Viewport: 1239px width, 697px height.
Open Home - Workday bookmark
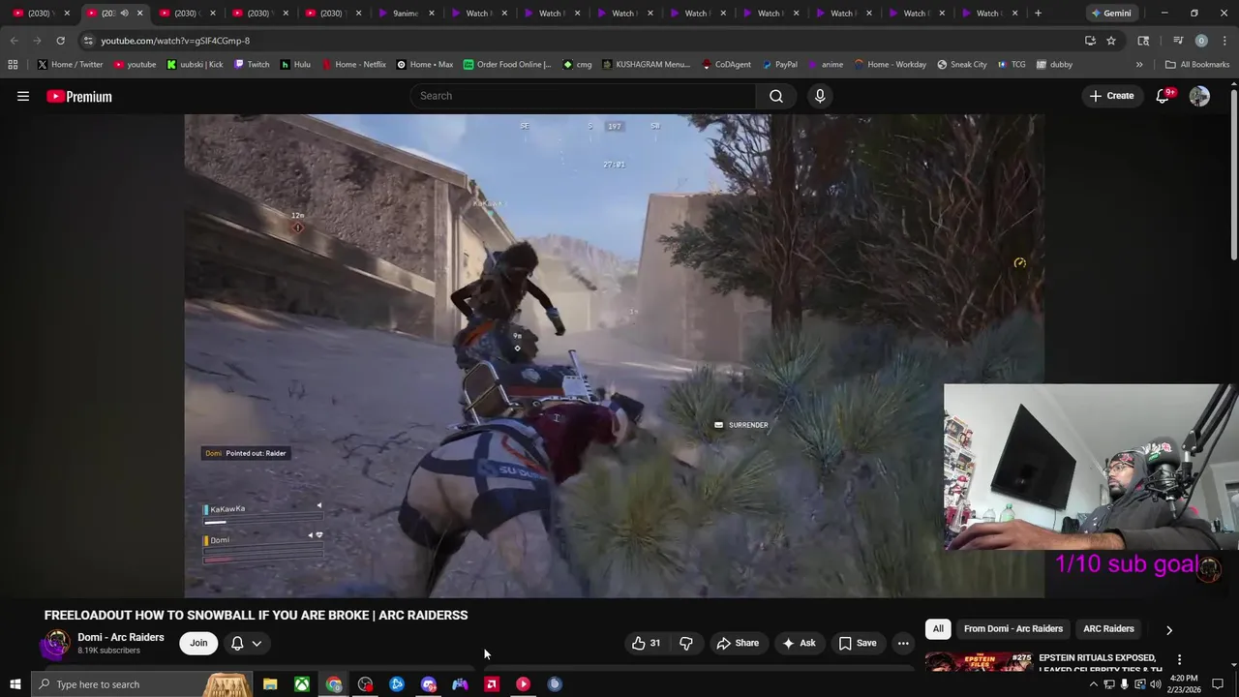click(x=890, y=65)
